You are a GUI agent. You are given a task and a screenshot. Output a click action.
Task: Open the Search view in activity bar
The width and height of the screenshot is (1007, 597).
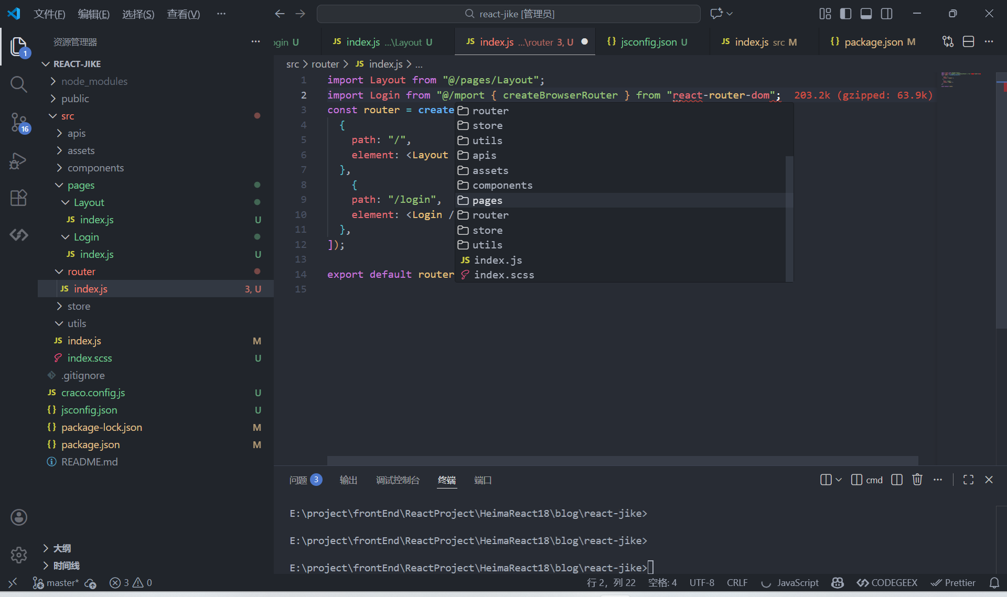(18, 84)
